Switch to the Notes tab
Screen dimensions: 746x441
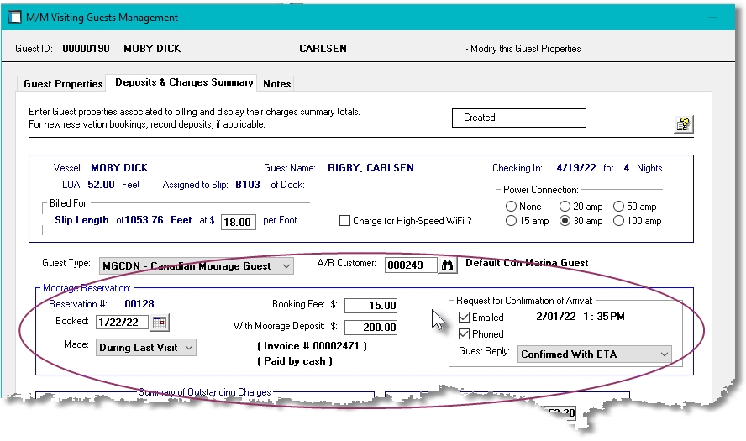click(x=276, y=84)
